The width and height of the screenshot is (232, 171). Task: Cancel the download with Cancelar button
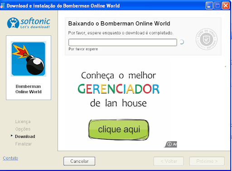(x=79, y=161)
